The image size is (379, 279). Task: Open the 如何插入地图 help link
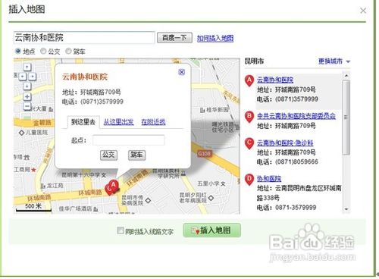(x=215, y=39)
